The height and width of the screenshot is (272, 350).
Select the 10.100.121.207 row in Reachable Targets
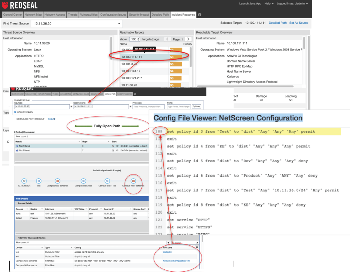(x=154, y=78)
